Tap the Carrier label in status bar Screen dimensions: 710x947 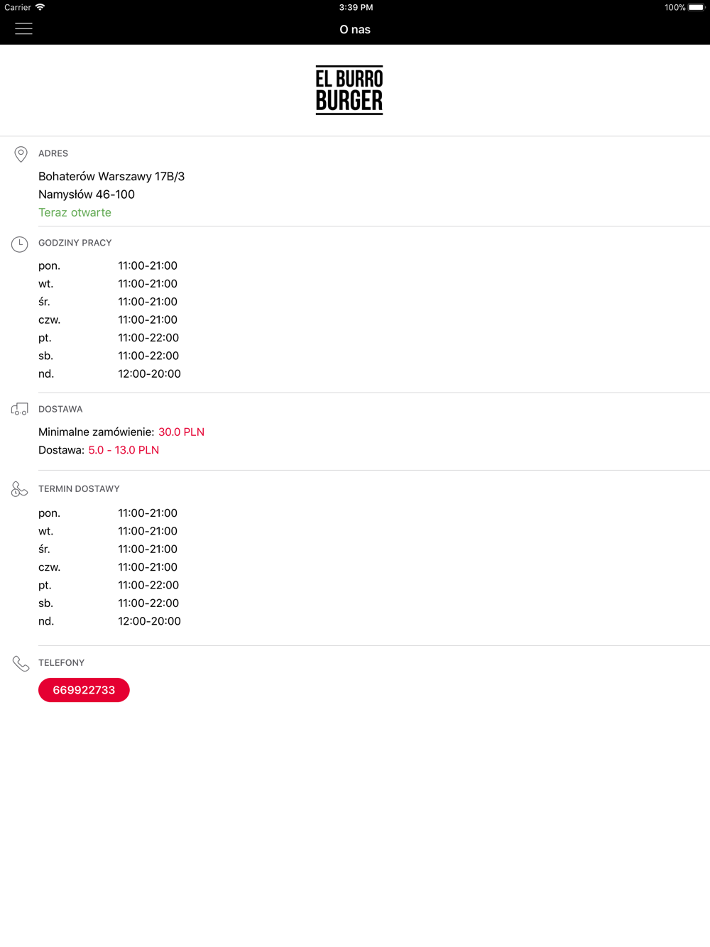click(x=18, y=7)
